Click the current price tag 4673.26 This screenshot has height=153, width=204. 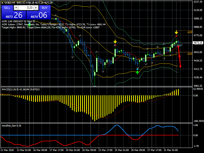[198, 43]
